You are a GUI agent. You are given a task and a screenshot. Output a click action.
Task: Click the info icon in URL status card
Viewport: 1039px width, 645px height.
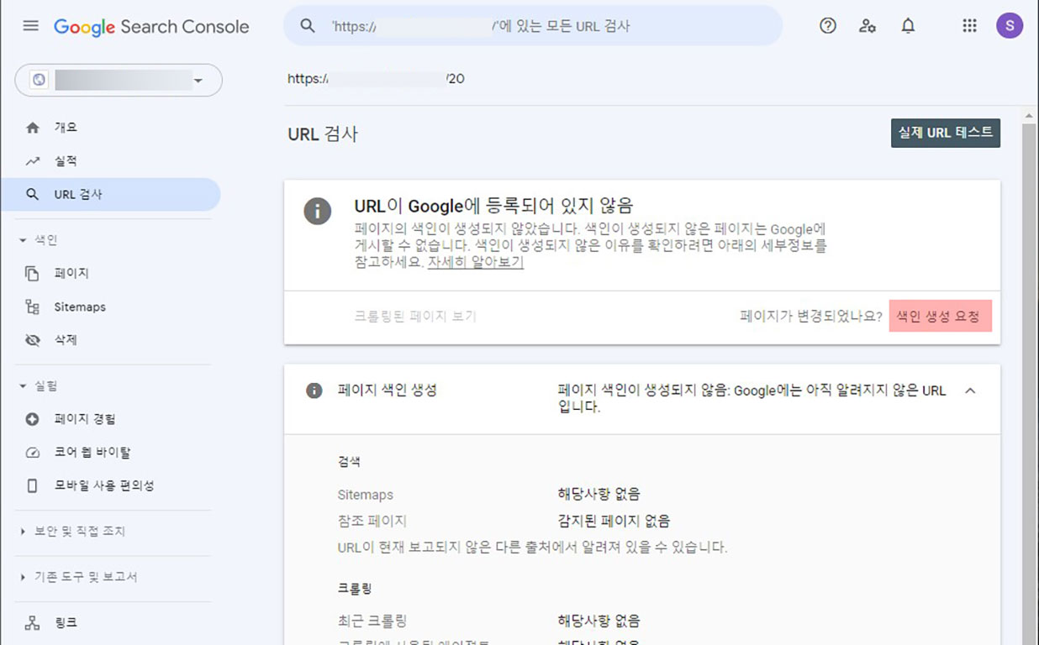click(317, 211)
